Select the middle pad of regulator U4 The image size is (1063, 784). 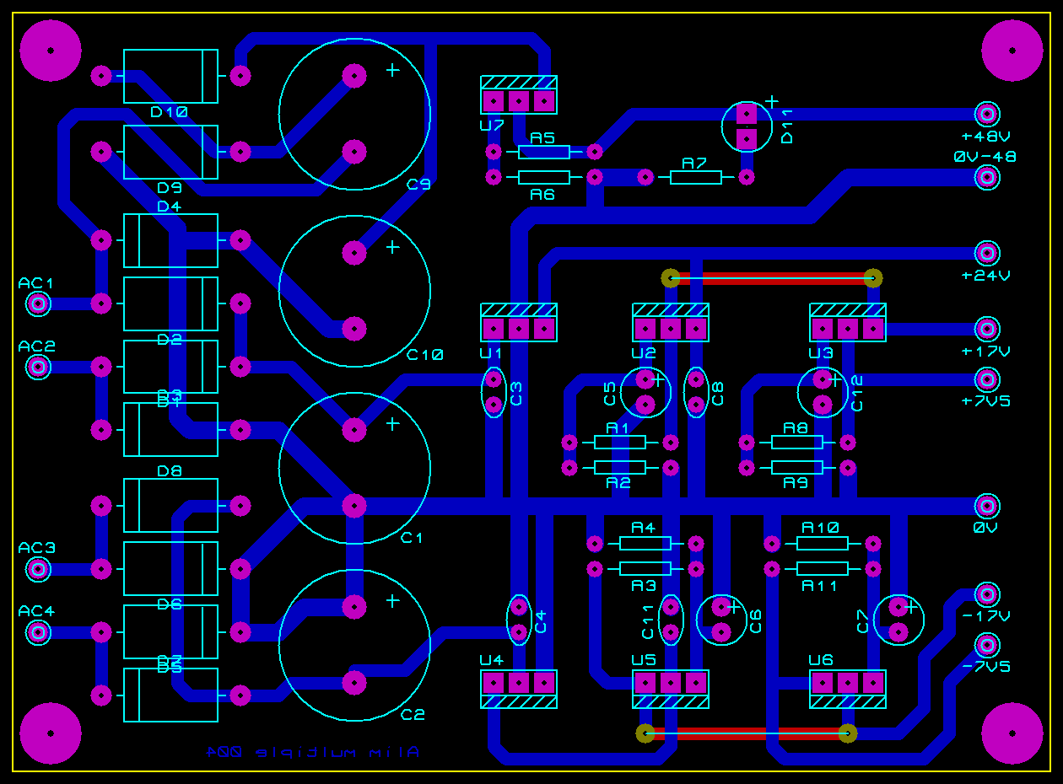pyautogui.click(x=519, y=683)
